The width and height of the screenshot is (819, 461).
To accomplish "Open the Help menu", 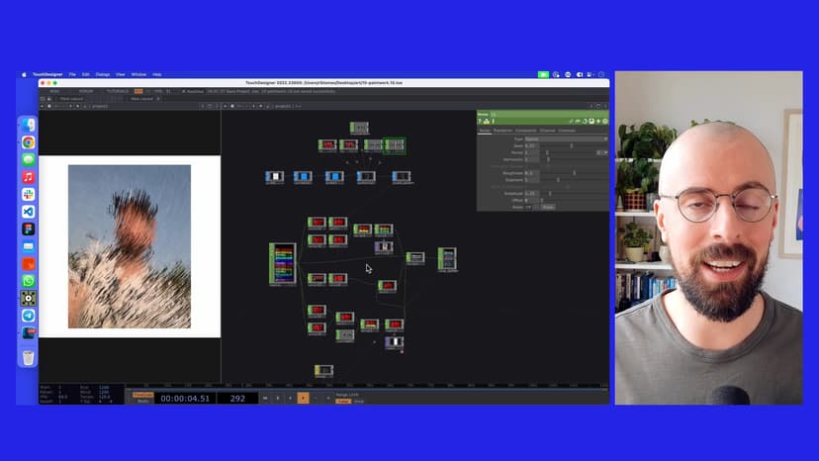I will [x=156, y=75].
